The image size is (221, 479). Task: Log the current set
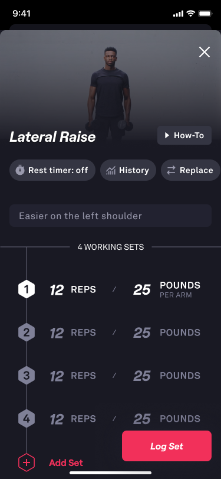point(167,446)
